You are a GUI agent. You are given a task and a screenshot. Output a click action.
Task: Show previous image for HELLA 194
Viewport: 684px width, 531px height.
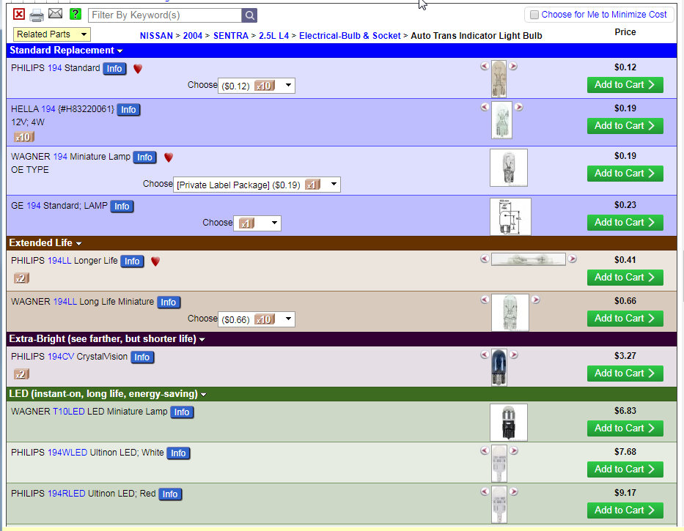click(x=485, y=107)
